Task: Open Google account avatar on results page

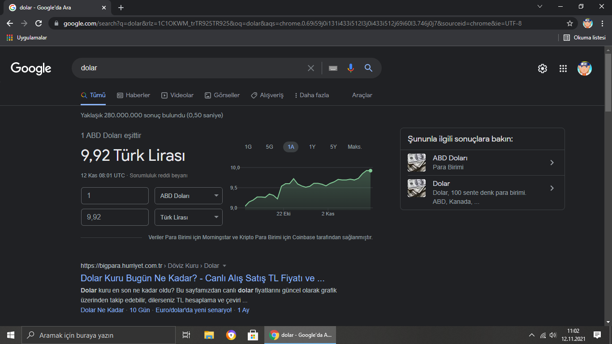Action: tap(585, 69)
